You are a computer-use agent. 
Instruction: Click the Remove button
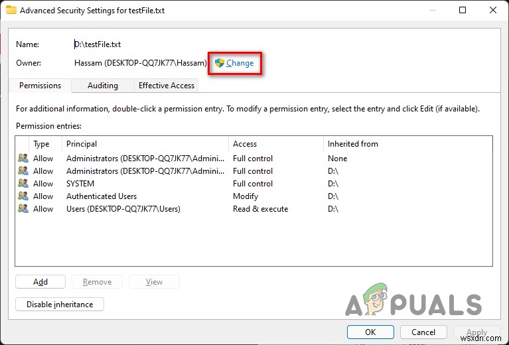[97, 282]
